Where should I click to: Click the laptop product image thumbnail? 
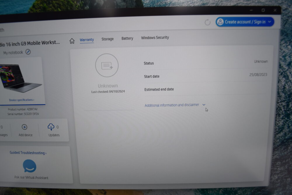click(x=20, y=78)
